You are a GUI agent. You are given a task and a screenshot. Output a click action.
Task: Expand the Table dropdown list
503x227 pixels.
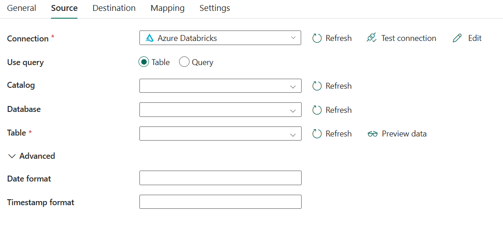pos(221,133)
